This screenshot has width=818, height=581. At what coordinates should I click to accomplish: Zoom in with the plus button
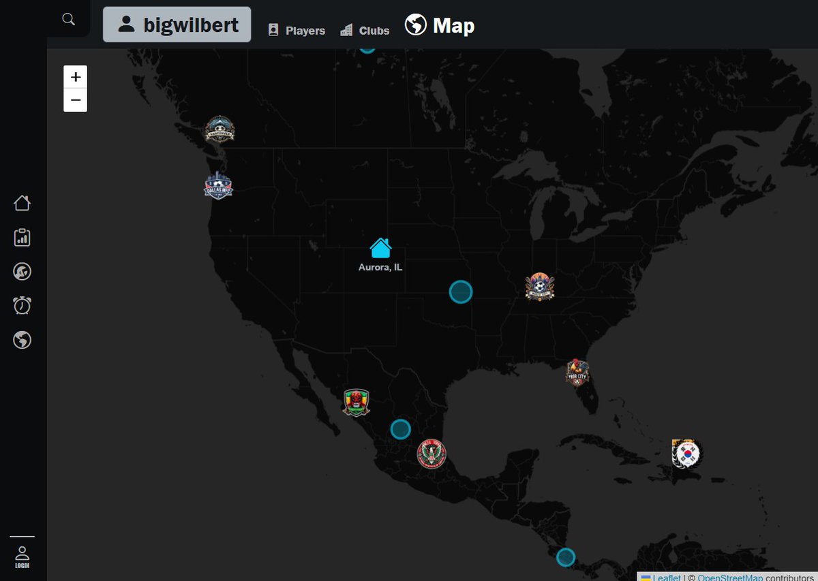(x=75, y=77)
